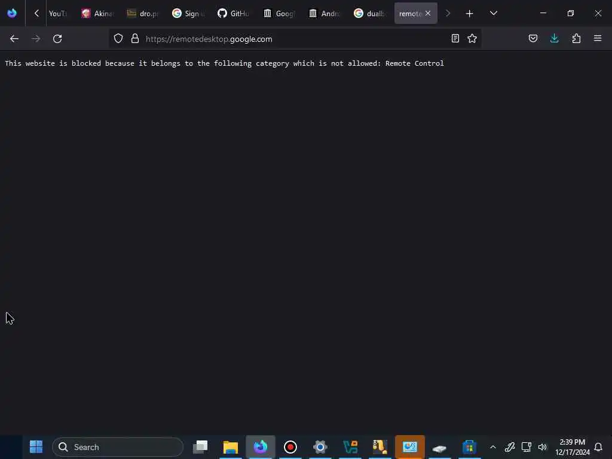Open Microsoft Store from taskbar
This screenshot has height=459, width=612.
coord(470,447)
